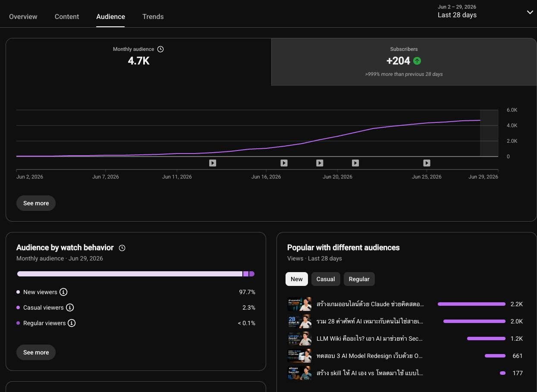Click the video publish marker at Jun 25
This screenshot has width=537, height=392.
[427, 163]
